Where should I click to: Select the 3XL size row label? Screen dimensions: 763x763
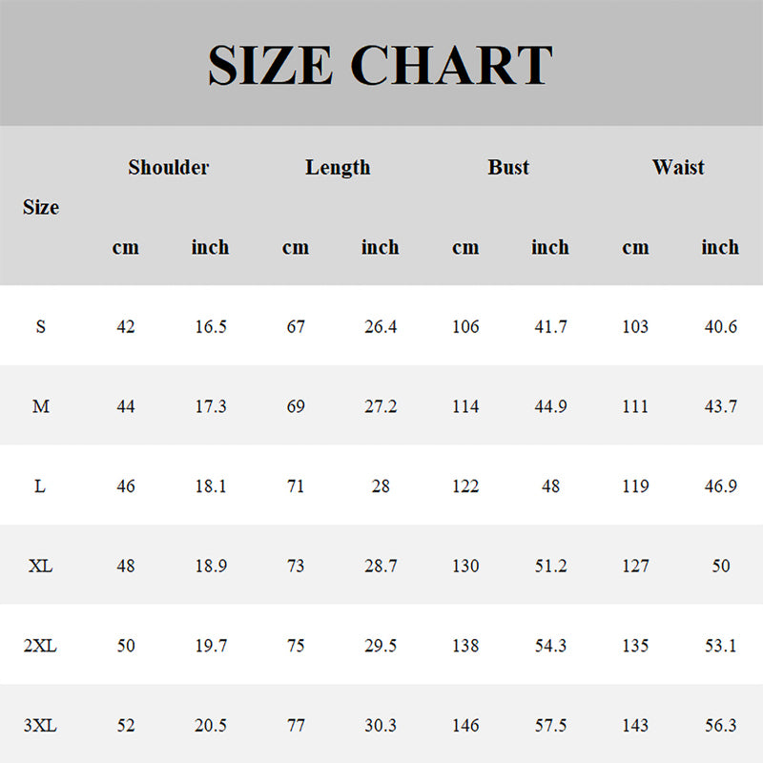pos(41,726)
